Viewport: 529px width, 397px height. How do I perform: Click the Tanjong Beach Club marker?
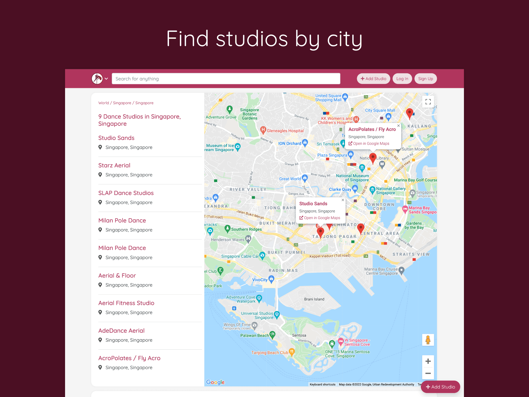pos(292,352)
